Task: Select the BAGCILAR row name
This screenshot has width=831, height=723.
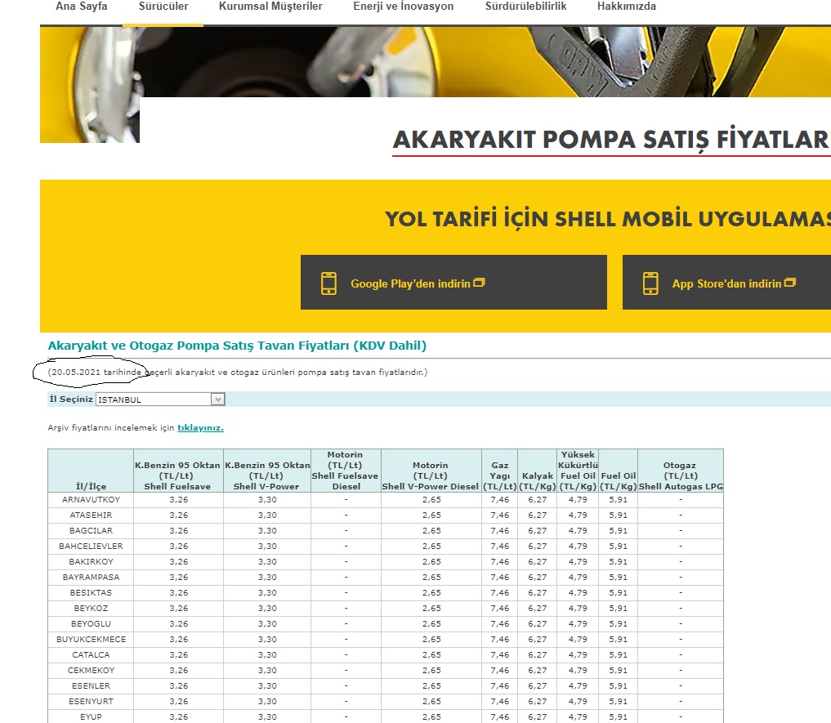Action: [91, 530]
